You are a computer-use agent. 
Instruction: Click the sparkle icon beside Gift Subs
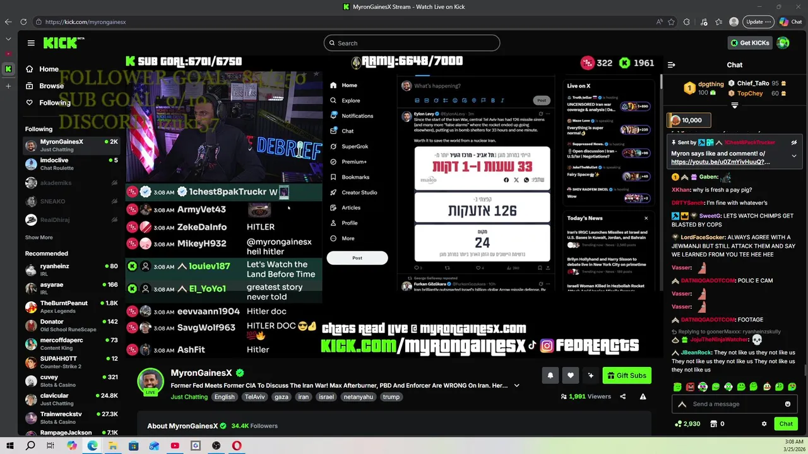pos(591,375)
